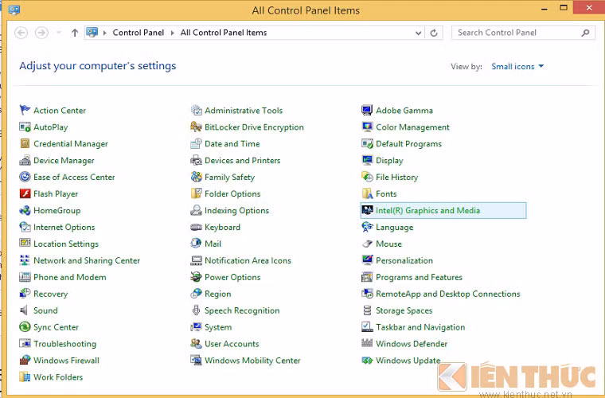Viewport: 605px width, 398px height.
Task: Click the Up navigation arrow button
Action: click(x=75, y=33)
